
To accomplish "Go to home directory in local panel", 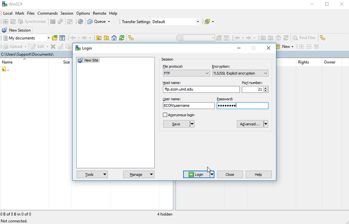I will point(114,38).
